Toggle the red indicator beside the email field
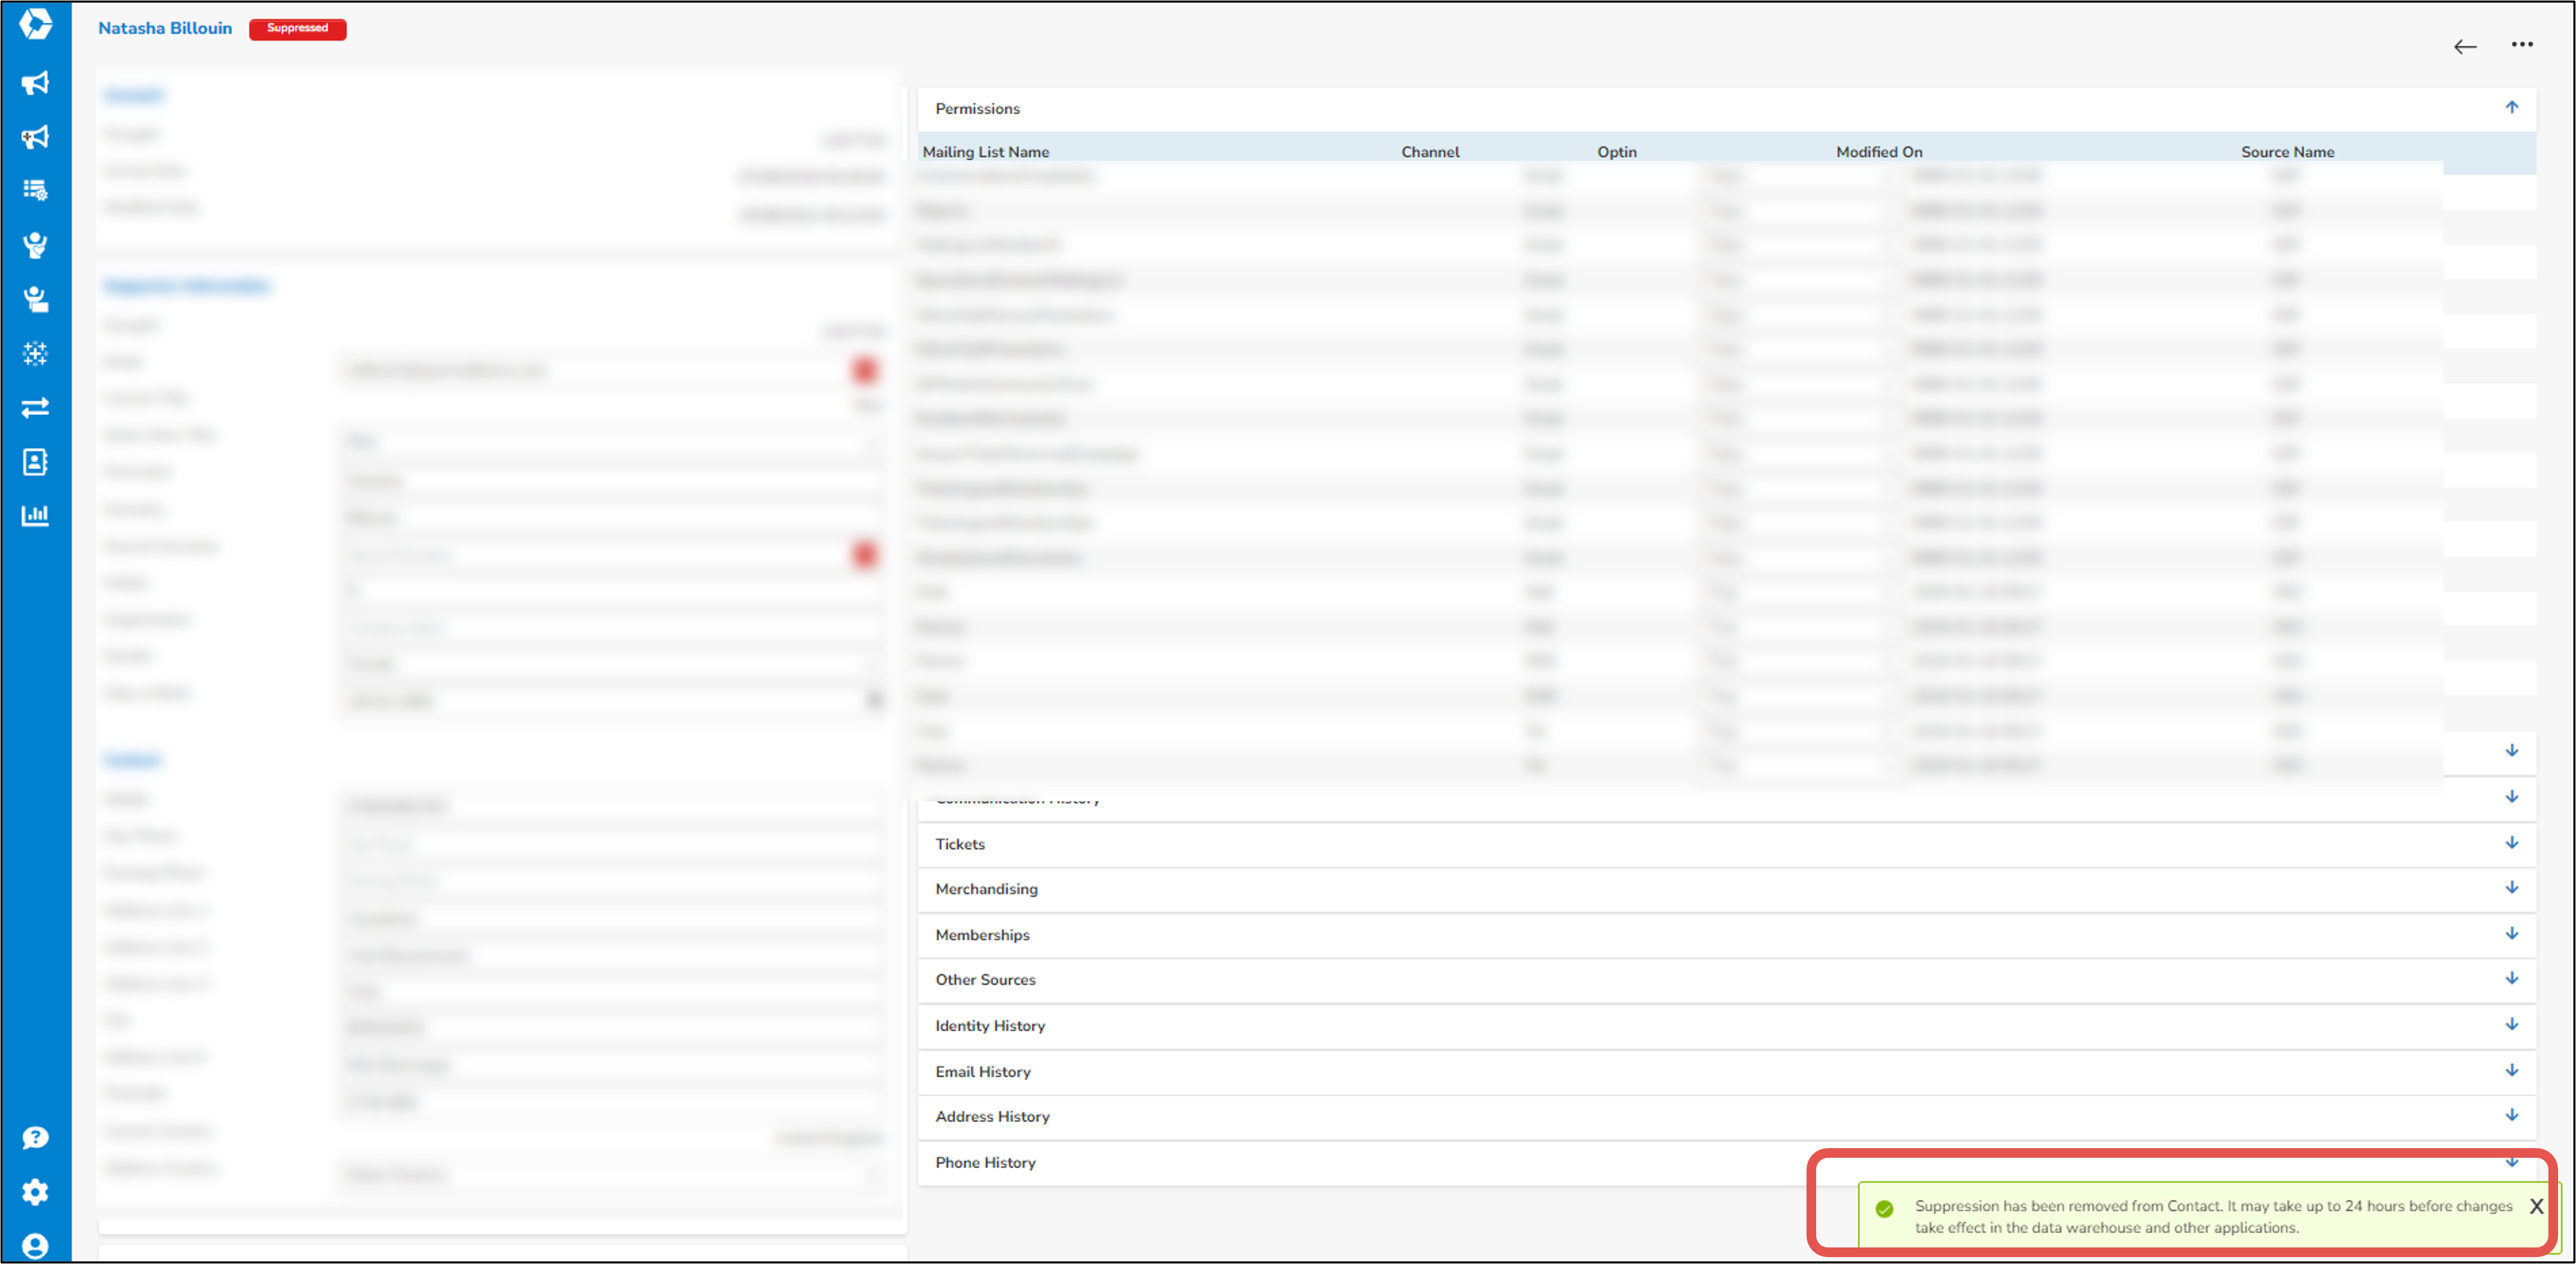The height and width of the screenshot is (1264, 2576). 865,369
